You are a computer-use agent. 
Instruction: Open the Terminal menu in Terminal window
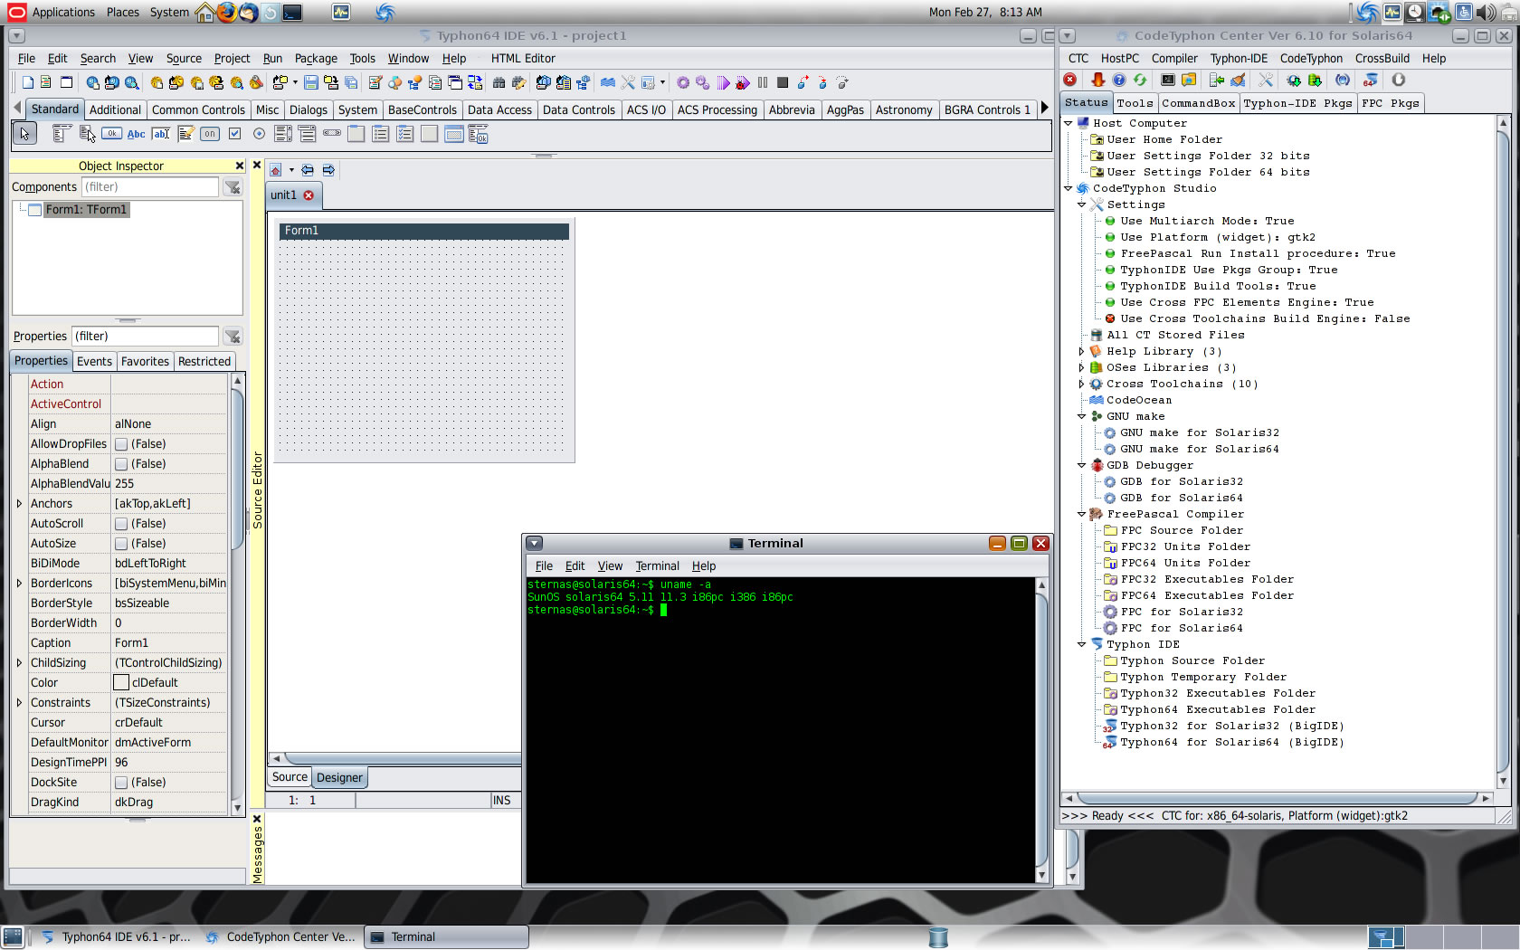(x=657, y=566)
